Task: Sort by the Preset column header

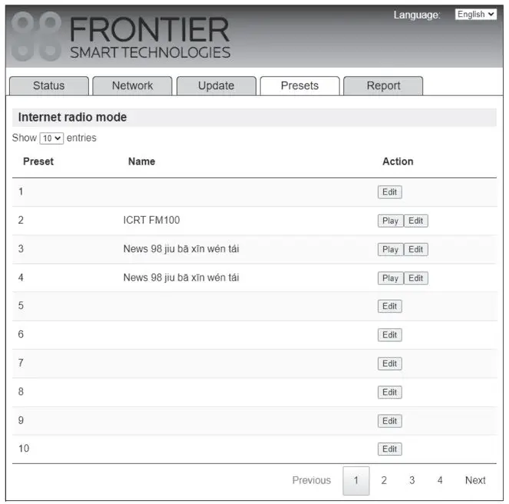Action: (x=38, y=162)
